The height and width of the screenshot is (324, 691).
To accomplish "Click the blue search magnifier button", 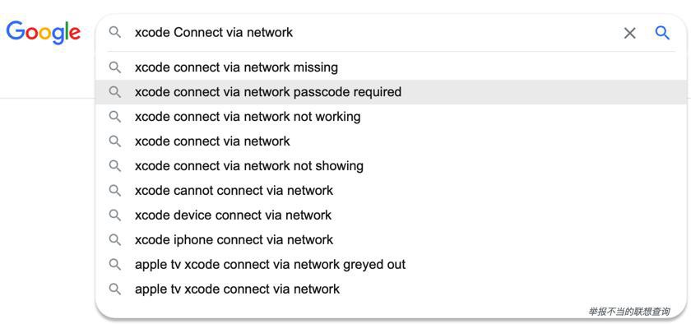I will 662,33.
